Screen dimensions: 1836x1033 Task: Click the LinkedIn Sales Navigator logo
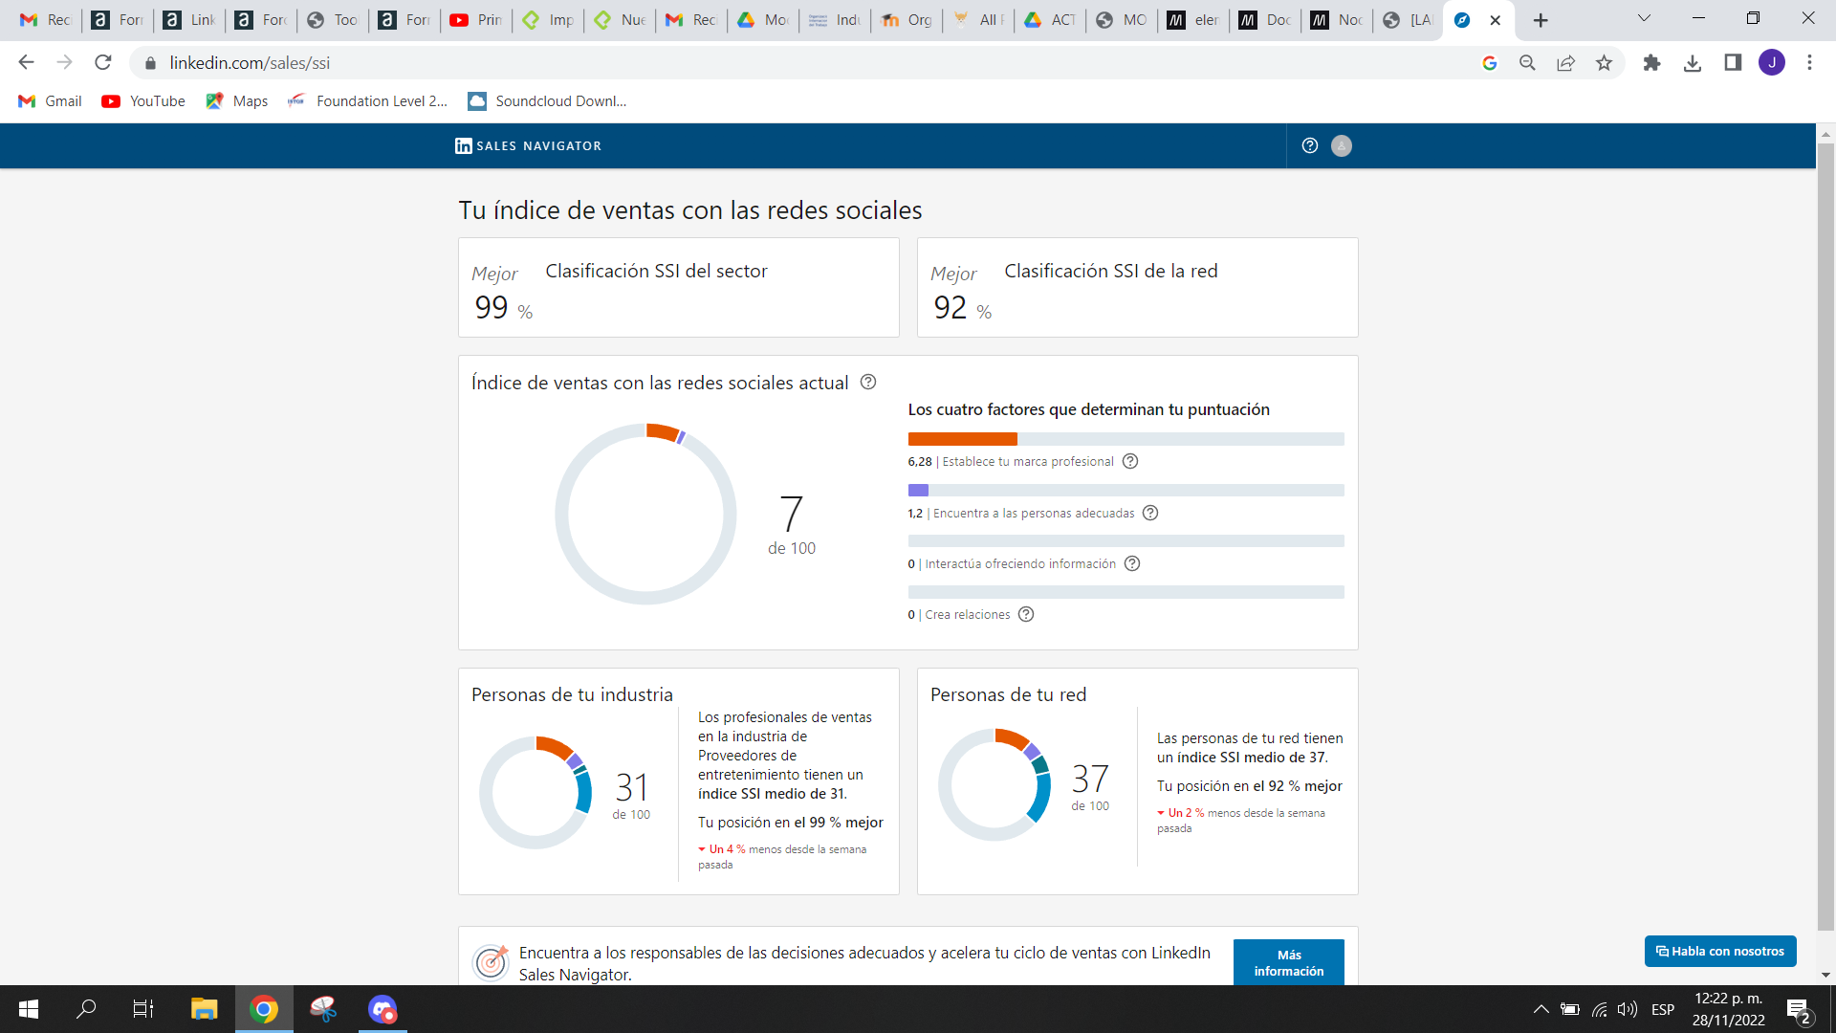coord(528,145)
